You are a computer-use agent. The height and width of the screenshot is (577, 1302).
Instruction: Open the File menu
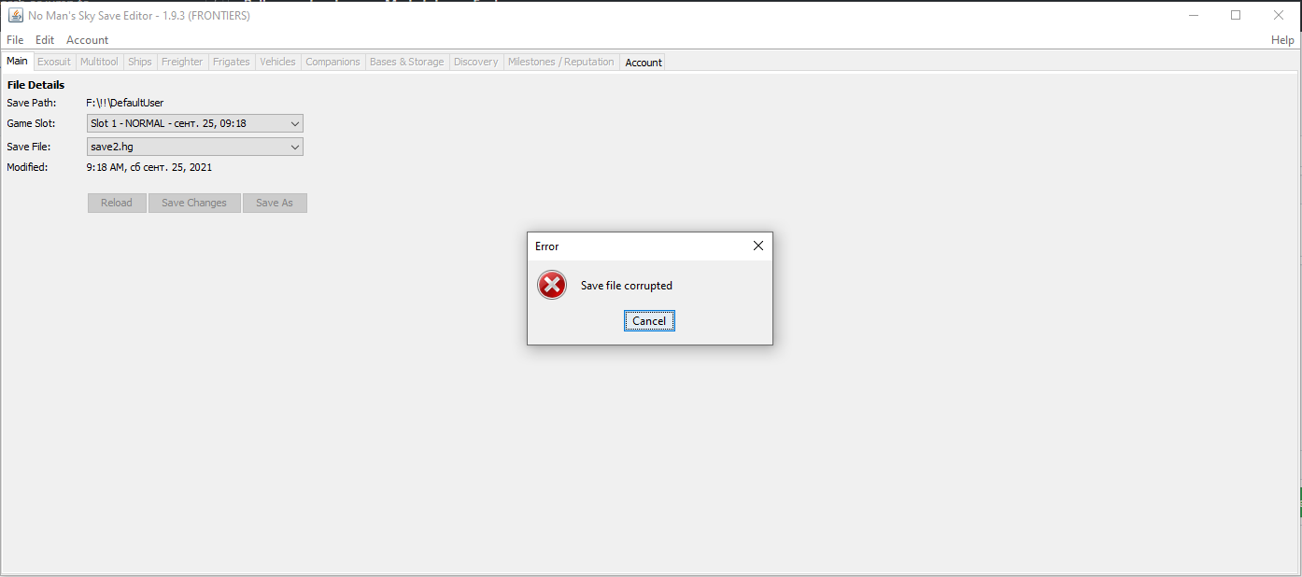click(x=14, y=40)
